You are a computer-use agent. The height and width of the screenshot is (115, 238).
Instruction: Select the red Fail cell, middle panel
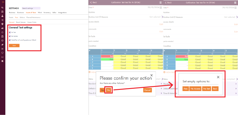click(107, 56)
